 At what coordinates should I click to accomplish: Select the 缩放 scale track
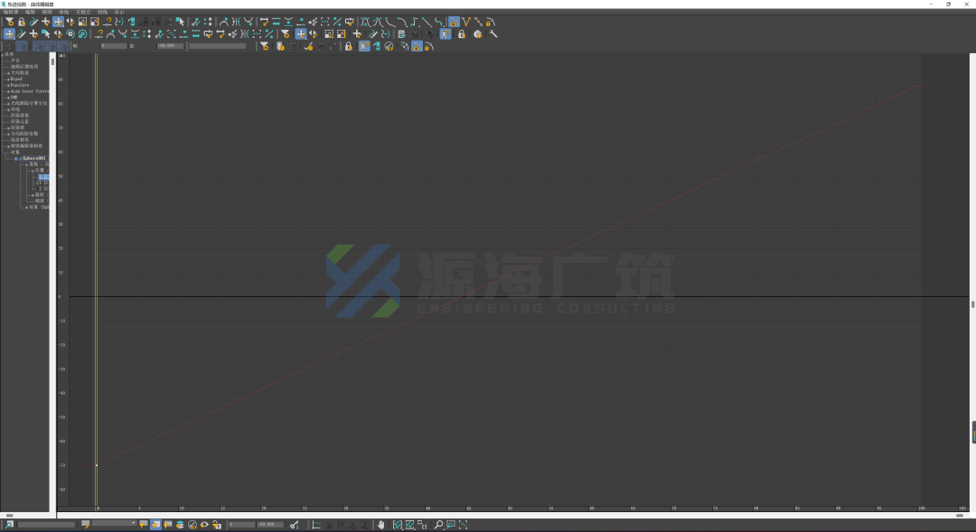(41, 201)
